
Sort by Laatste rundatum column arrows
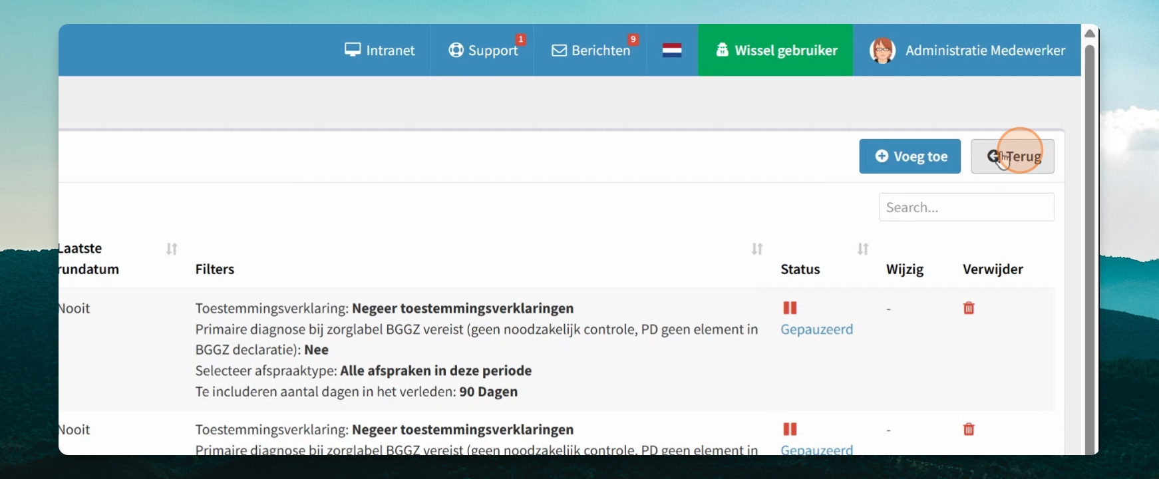172,249
